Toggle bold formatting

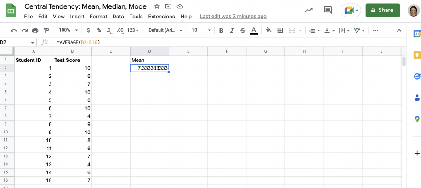[x=221, y=30]
